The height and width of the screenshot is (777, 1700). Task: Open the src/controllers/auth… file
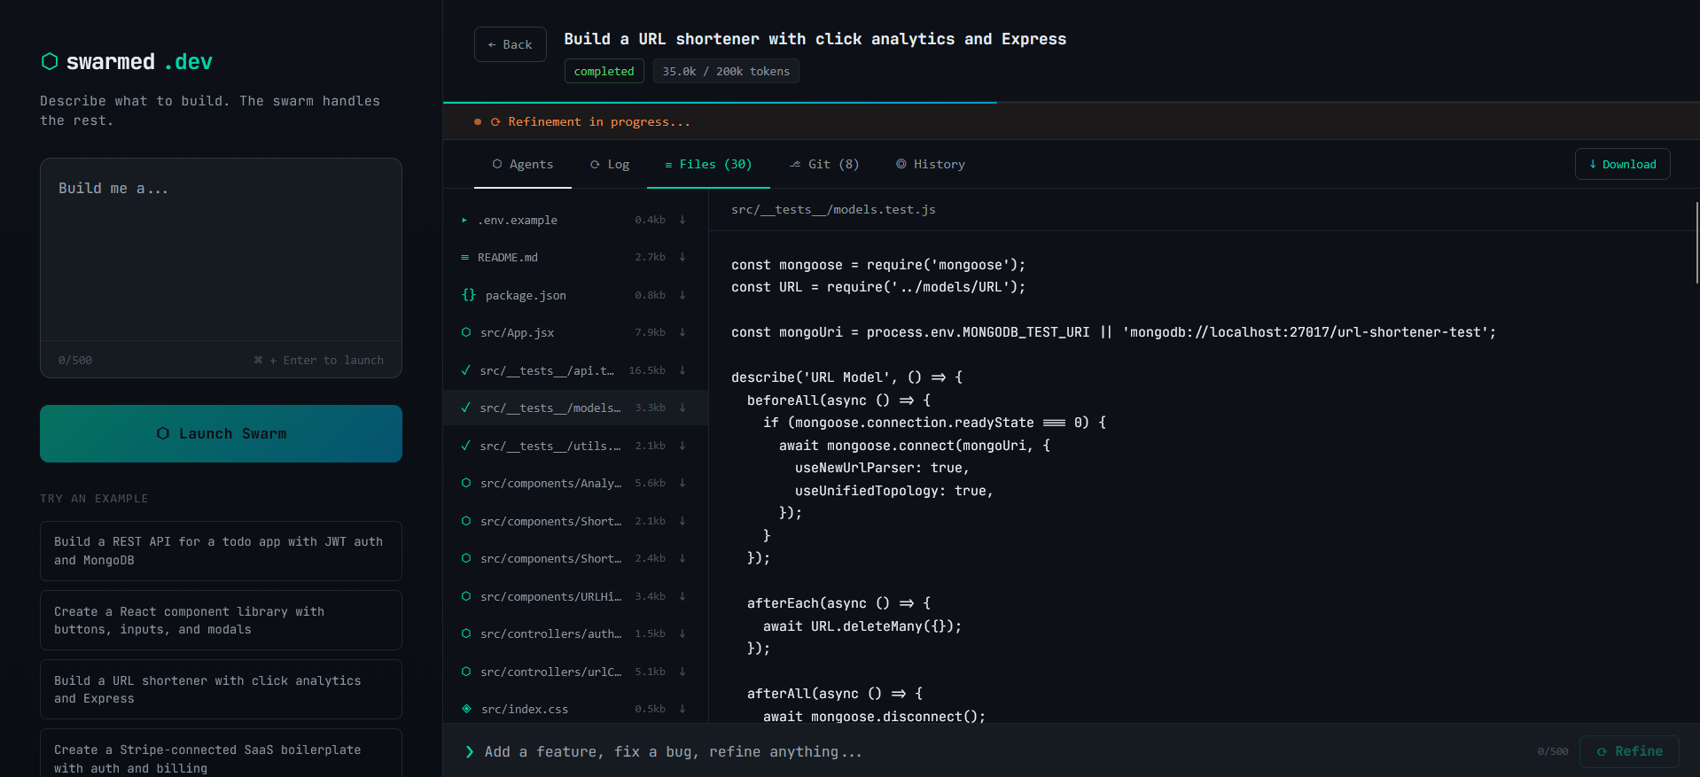[575, 633]
